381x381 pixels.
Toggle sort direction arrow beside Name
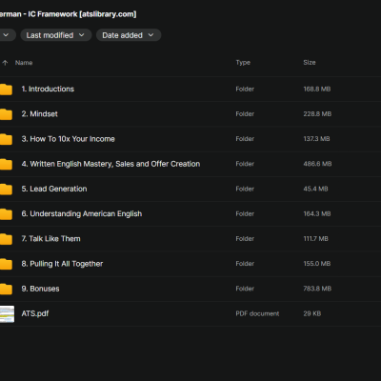[5, 63]
